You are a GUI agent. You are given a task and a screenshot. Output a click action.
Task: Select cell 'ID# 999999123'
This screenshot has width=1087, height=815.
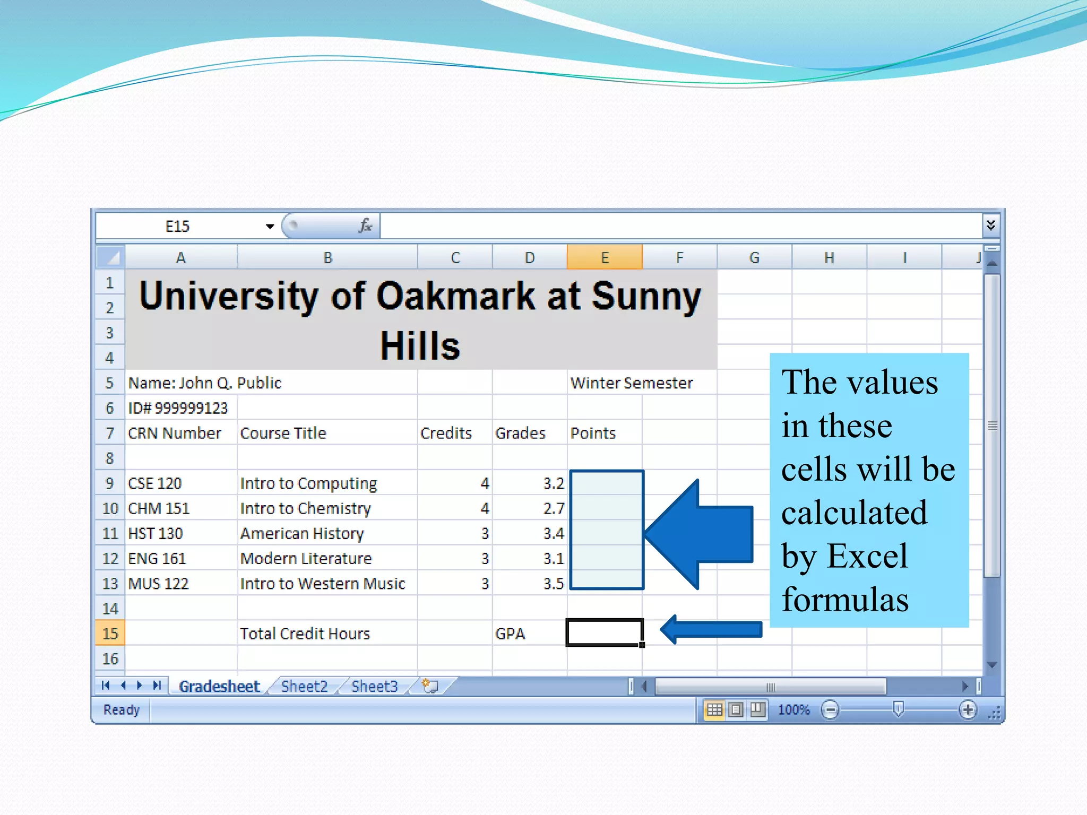[181, 407]
